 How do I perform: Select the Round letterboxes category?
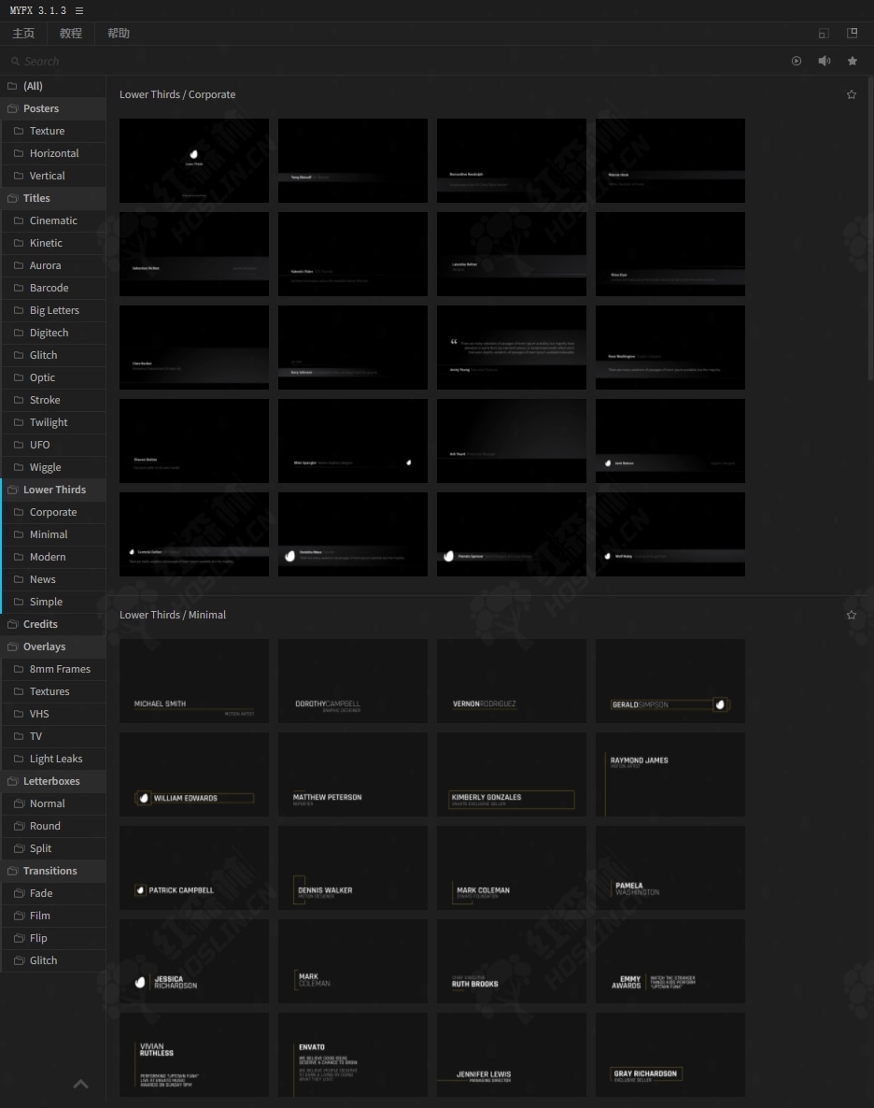point(53,826)
